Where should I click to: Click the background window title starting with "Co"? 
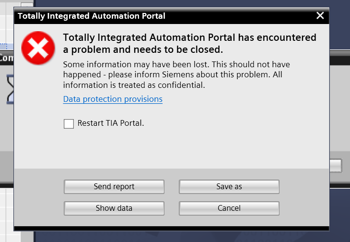[6, 58]
